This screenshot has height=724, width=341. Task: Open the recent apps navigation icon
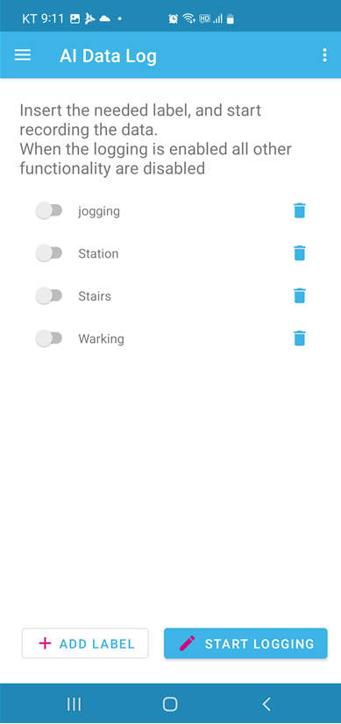tap(74, 704)
